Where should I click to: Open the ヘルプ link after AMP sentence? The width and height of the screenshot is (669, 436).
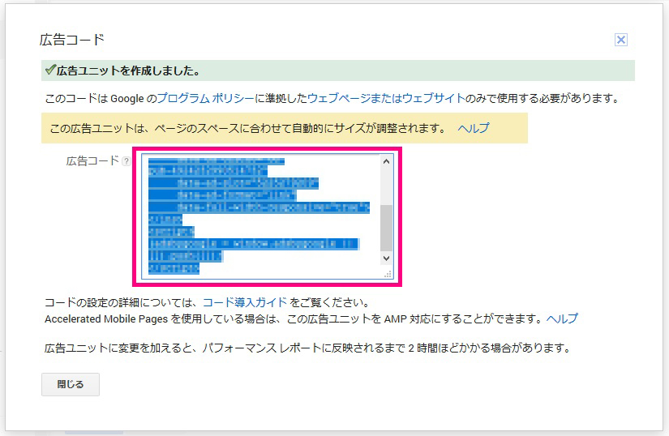(562, 318)
